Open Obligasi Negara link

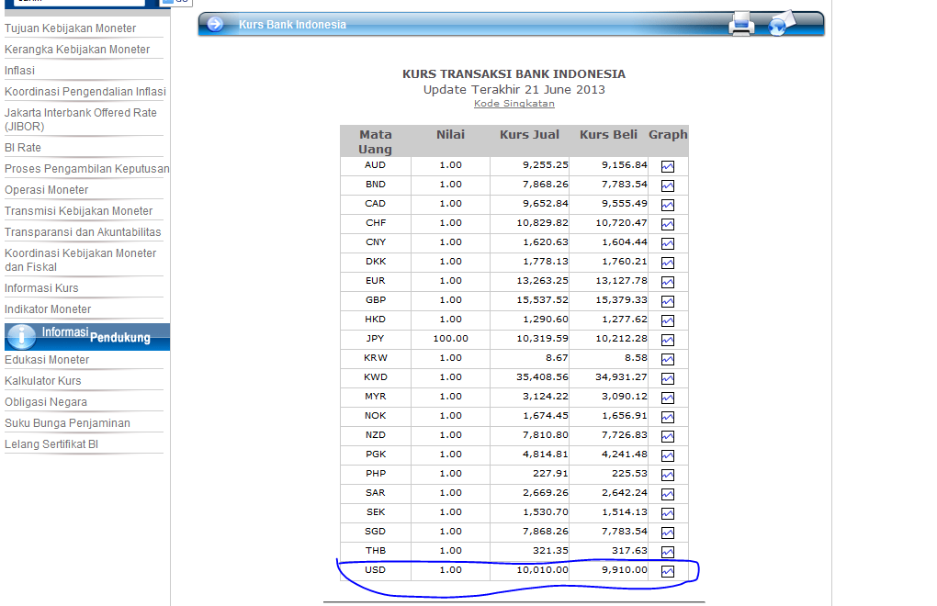point(46,402)
